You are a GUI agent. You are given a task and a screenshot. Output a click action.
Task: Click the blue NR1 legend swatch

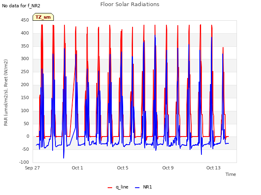137,188
